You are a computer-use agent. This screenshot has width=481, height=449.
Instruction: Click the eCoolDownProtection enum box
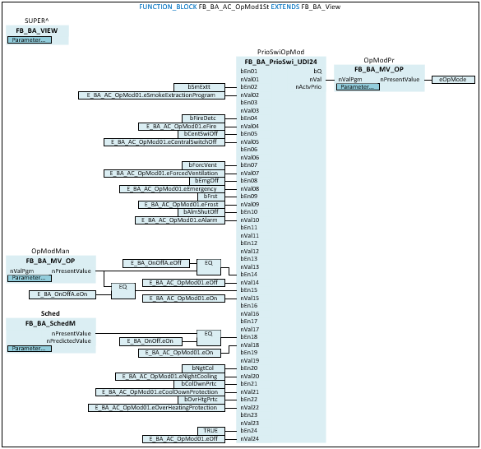160,392
